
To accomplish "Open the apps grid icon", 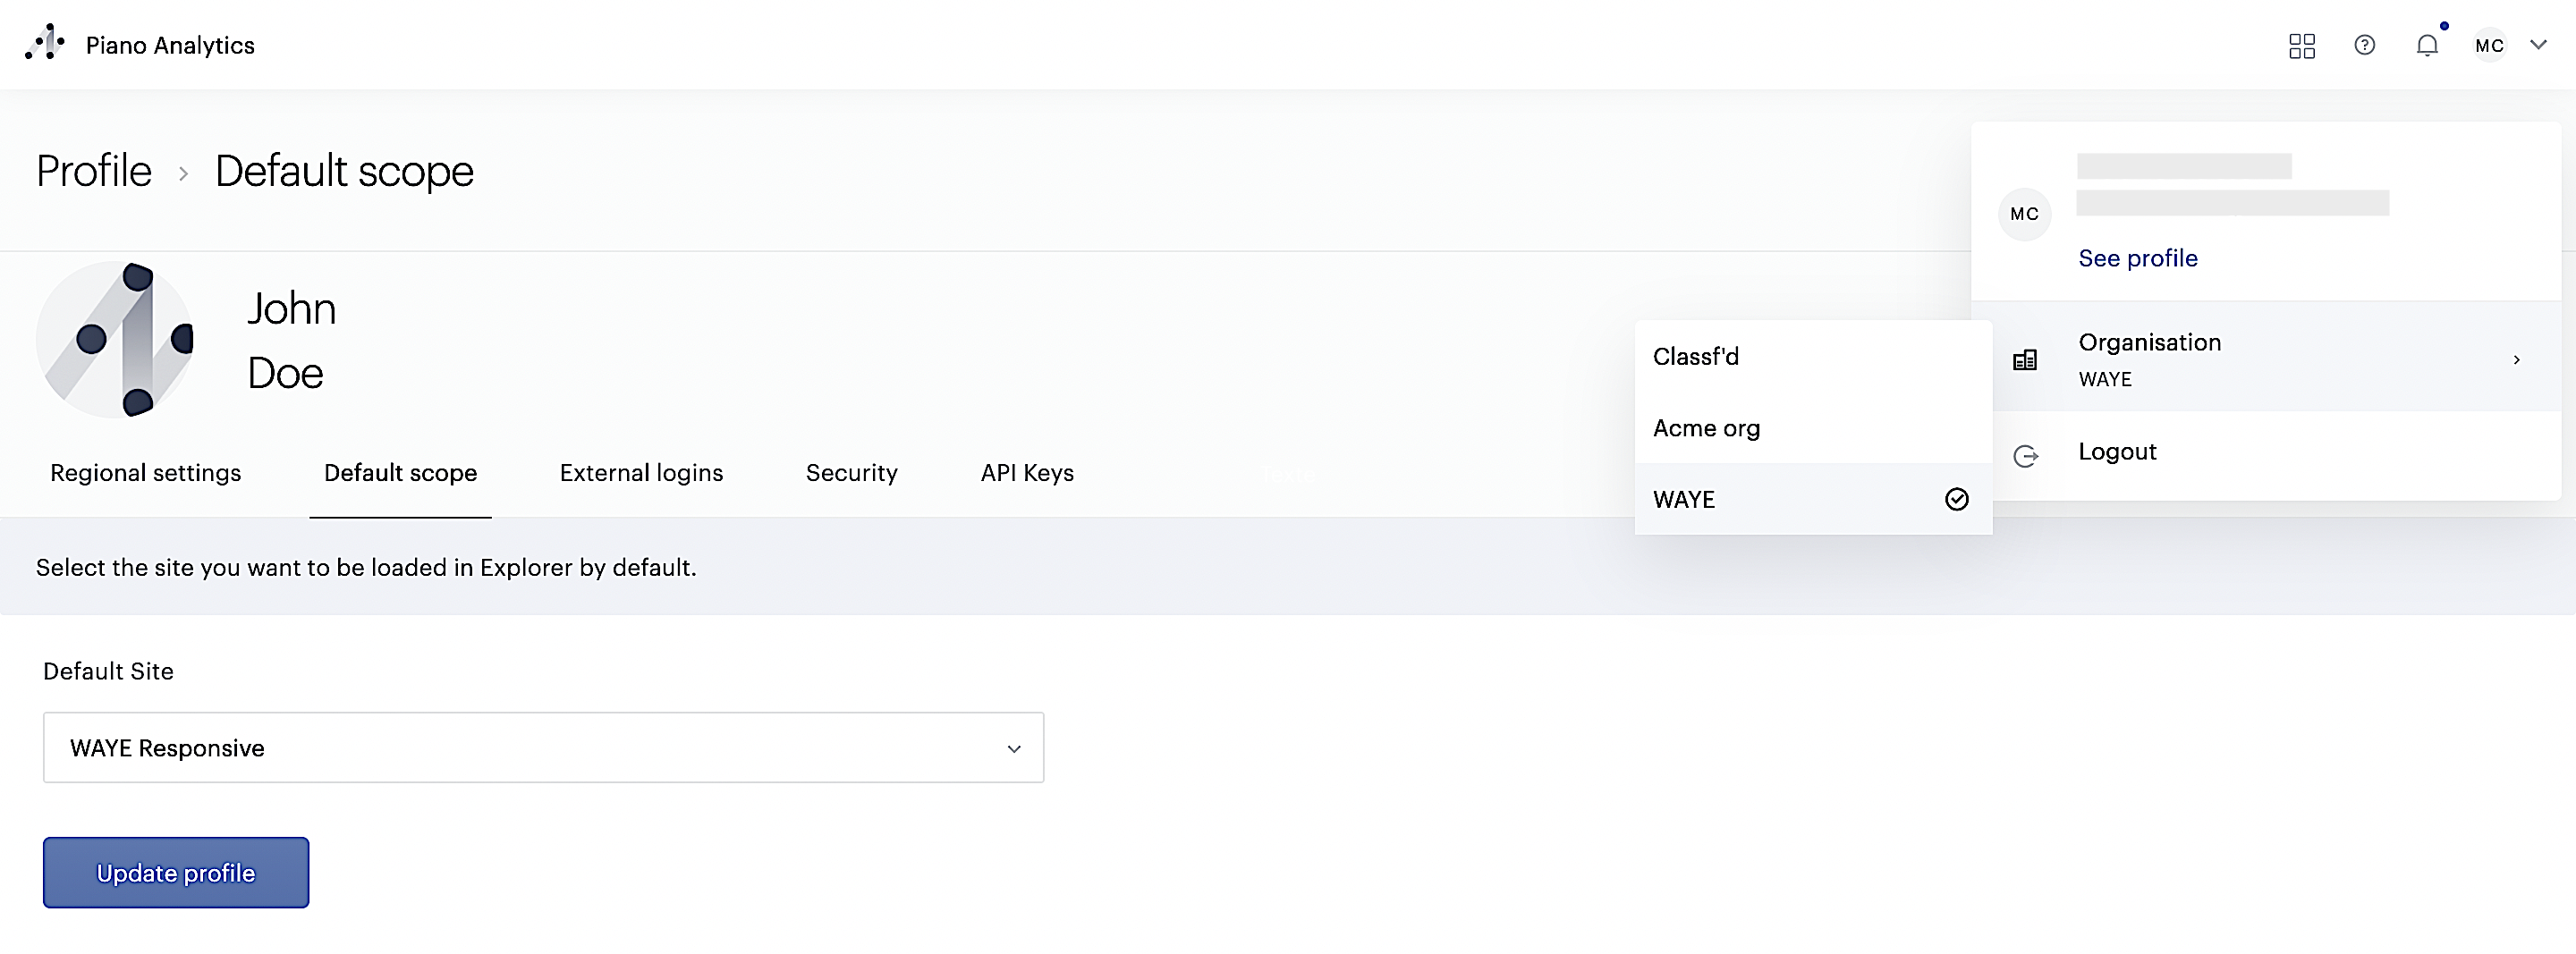I will [x=2301, y=46].
